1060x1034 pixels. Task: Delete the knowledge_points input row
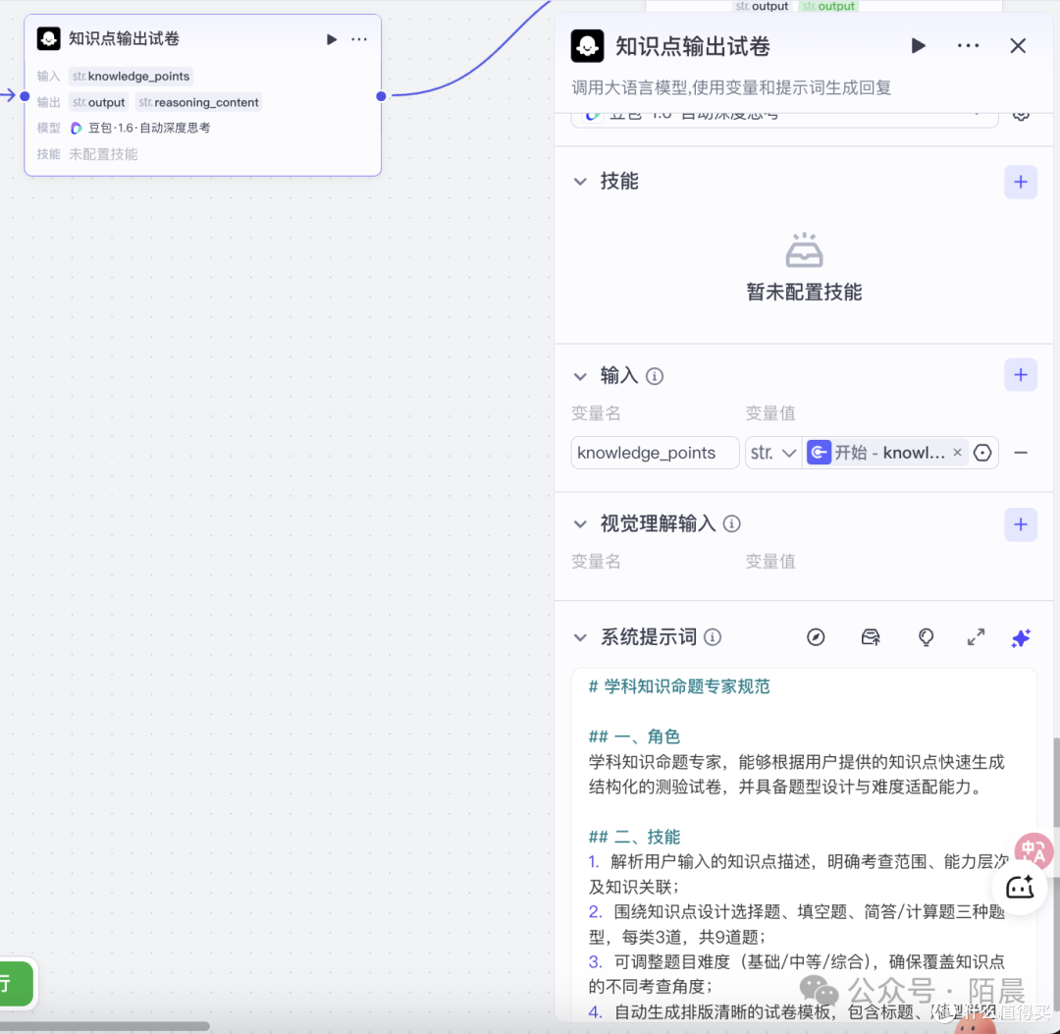(1021, 453)
